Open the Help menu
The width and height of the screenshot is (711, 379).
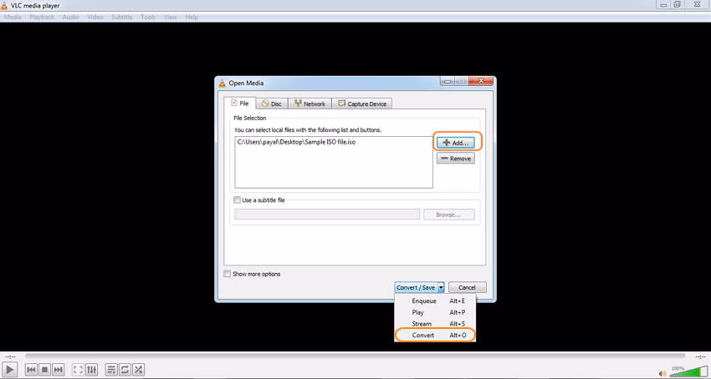pyautogui.click(x=192, y=18)
